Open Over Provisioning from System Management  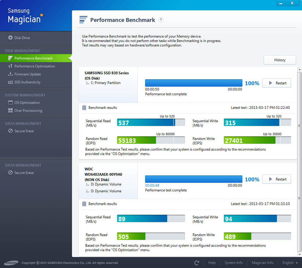pyautogui.click(x=28, y=111)
